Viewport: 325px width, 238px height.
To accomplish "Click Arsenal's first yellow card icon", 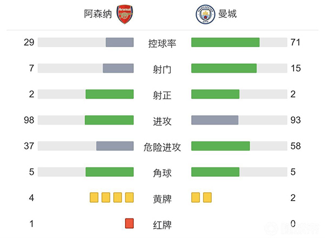I will click(x=94, y=197).
